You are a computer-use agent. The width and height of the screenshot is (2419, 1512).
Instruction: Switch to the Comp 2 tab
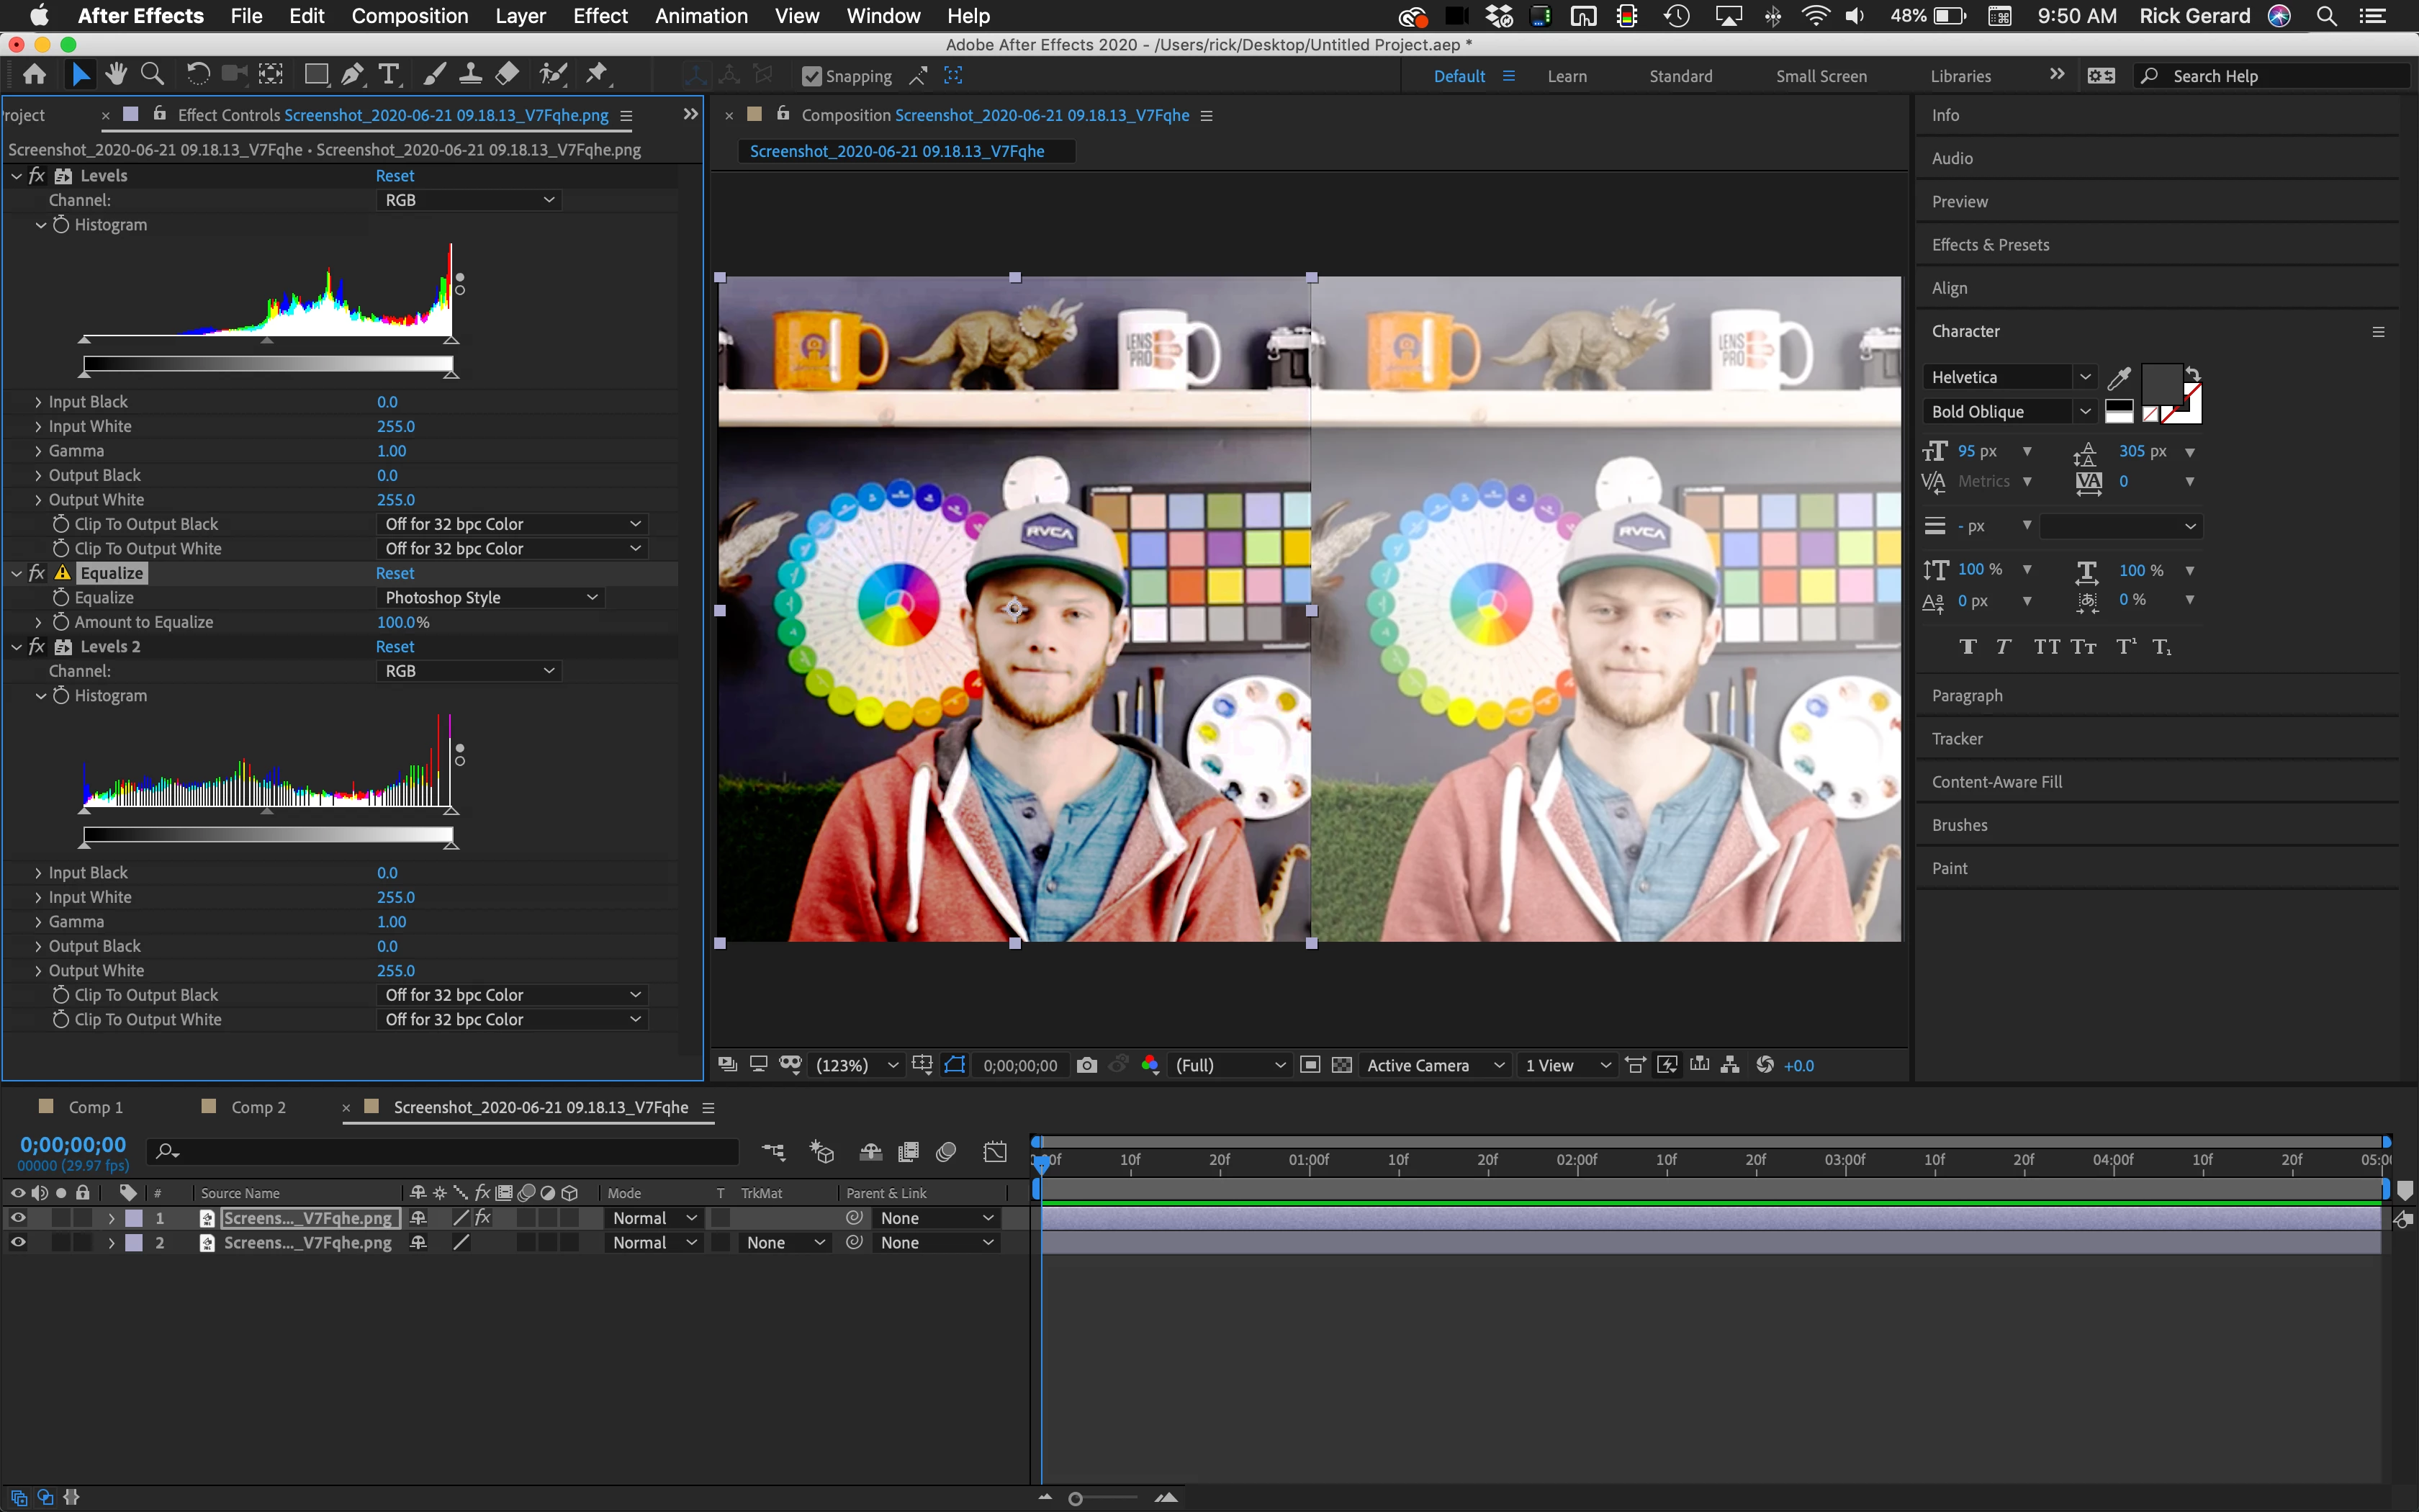tap(258, 1107)
